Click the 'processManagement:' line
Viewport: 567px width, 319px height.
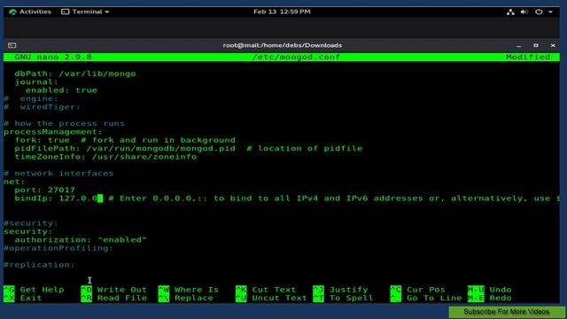(53, 132)
